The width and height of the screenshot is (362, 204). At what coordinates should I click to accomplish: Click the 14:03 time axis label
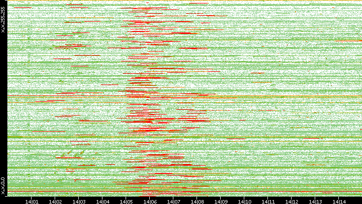(x=79, y=202)
